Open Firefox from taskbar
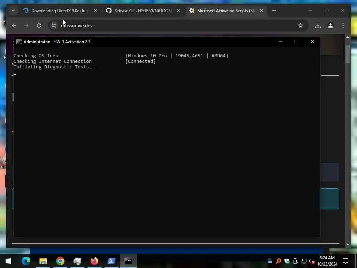Image resolution: width=357 pixels, height=268 pixels. 94,261
